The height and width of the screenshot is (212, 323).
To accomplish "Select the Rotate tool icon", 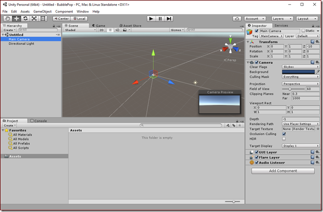I will coord(25,18).
